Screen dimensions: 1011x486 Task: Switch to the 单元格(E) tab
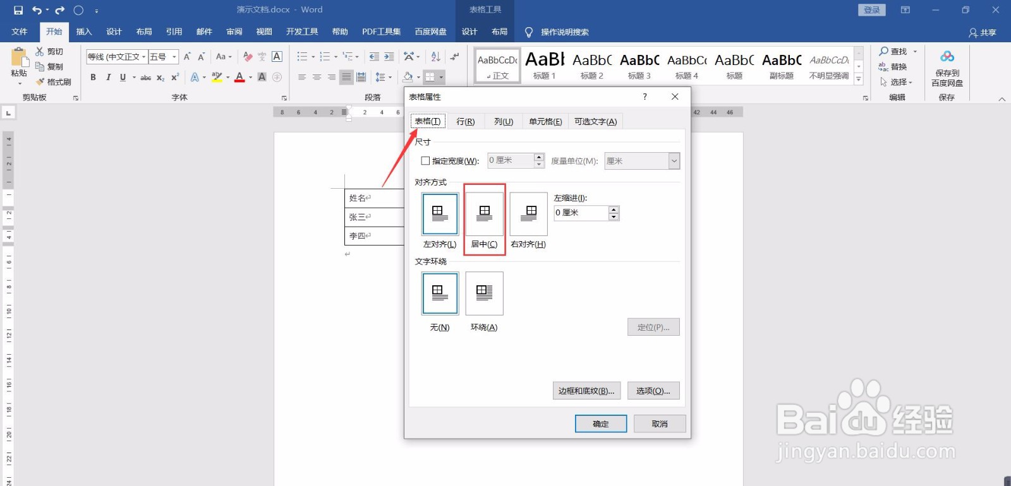click(545, 121)
